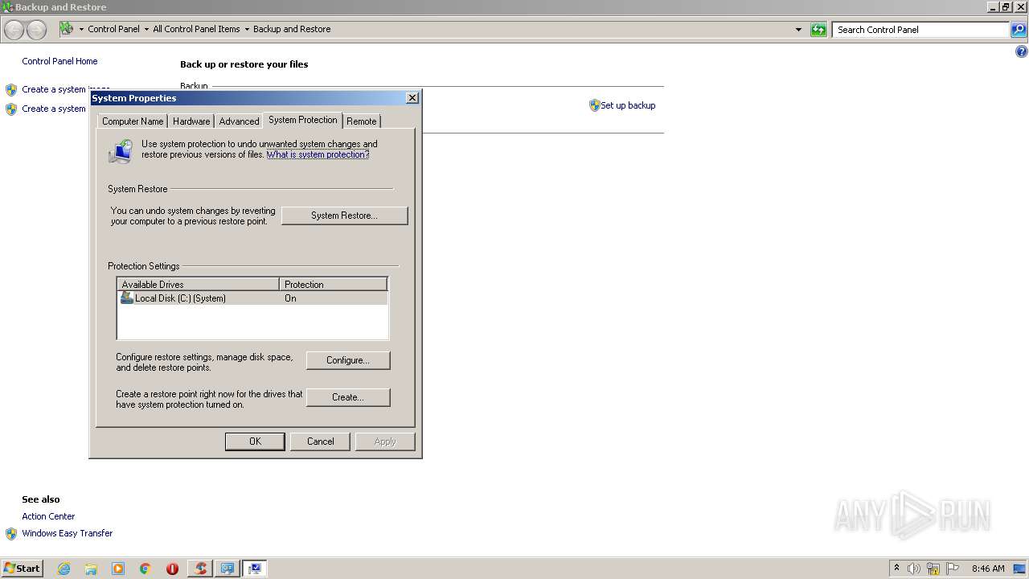Viewport: 1029px width, 579px height.
Task: Click the clock showing 8:46 AM
Action: pos(988,569)
